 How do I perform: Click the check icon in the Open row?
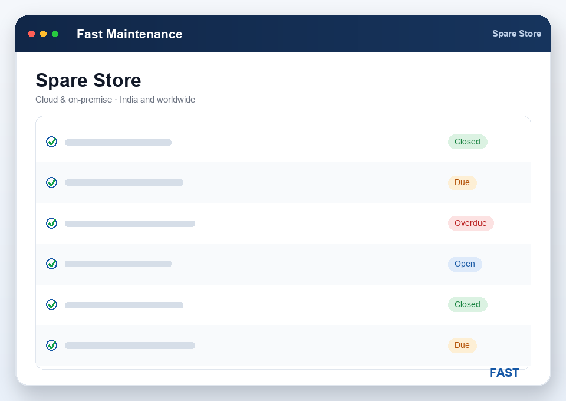pyautogui.click(x=52, y=264)
